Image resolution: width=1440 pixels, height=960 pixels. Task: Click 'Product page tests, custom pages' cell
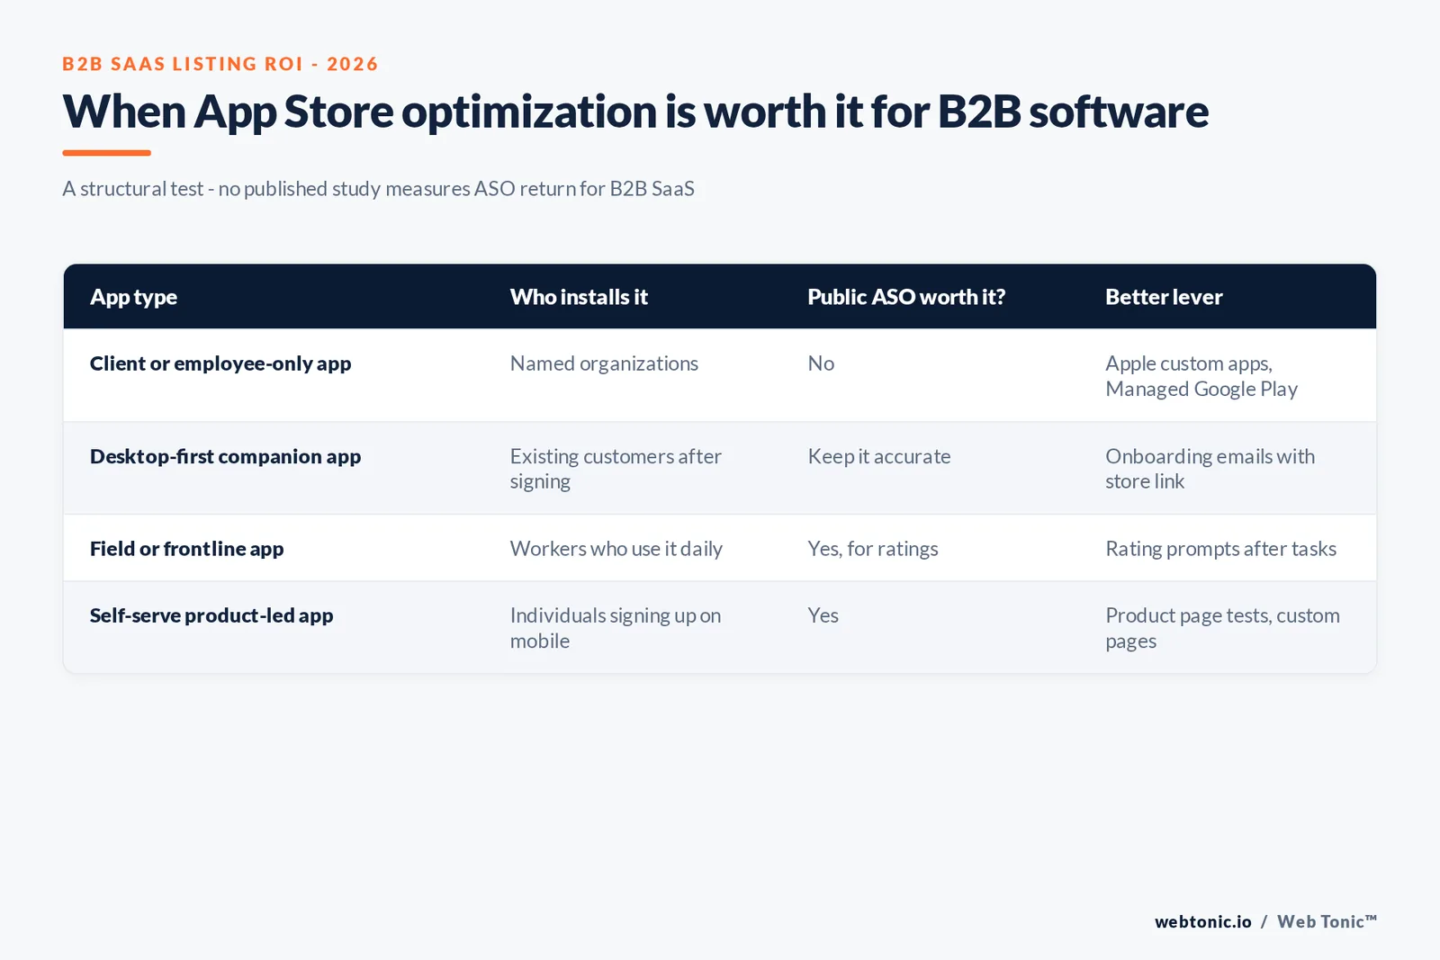(x=1222, y=628)
